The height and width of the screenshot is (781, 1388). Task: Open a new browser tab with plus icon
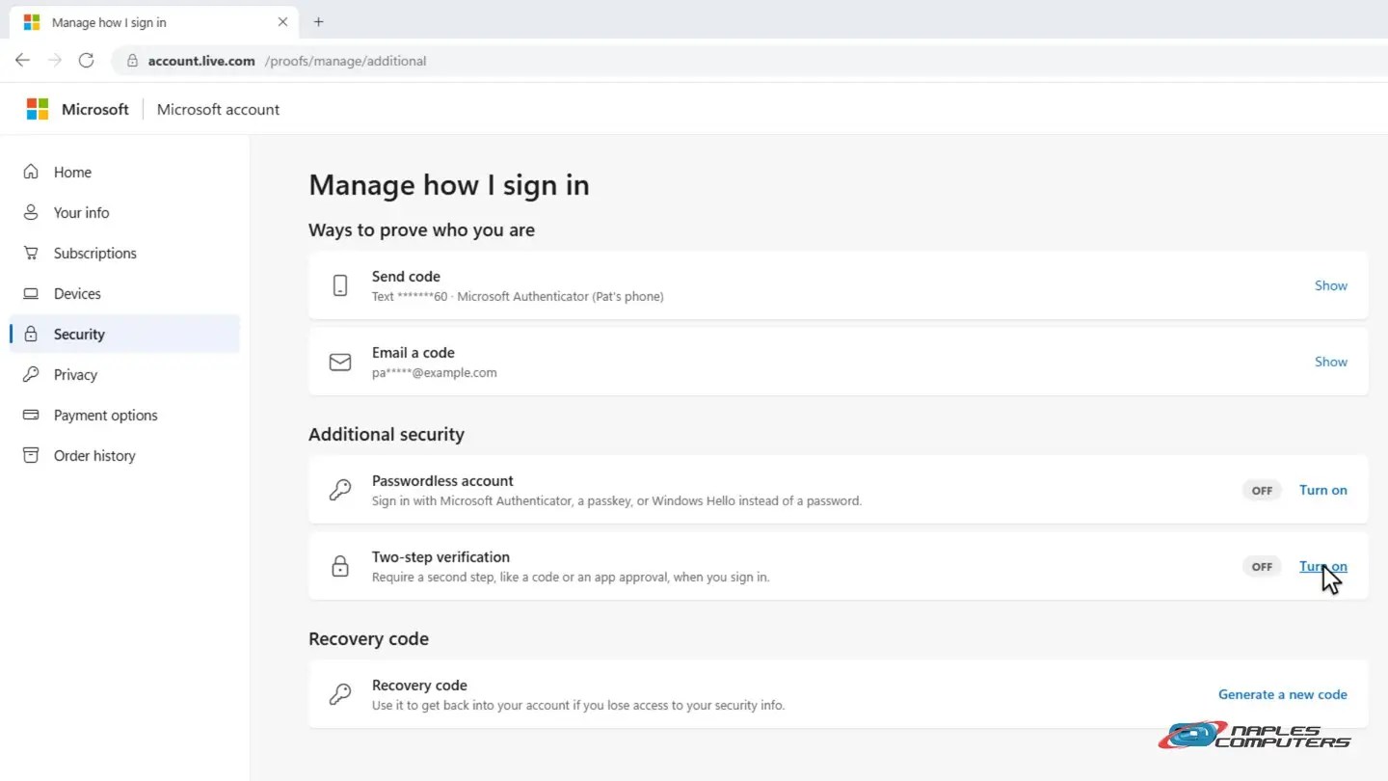(x=318, y=21)
